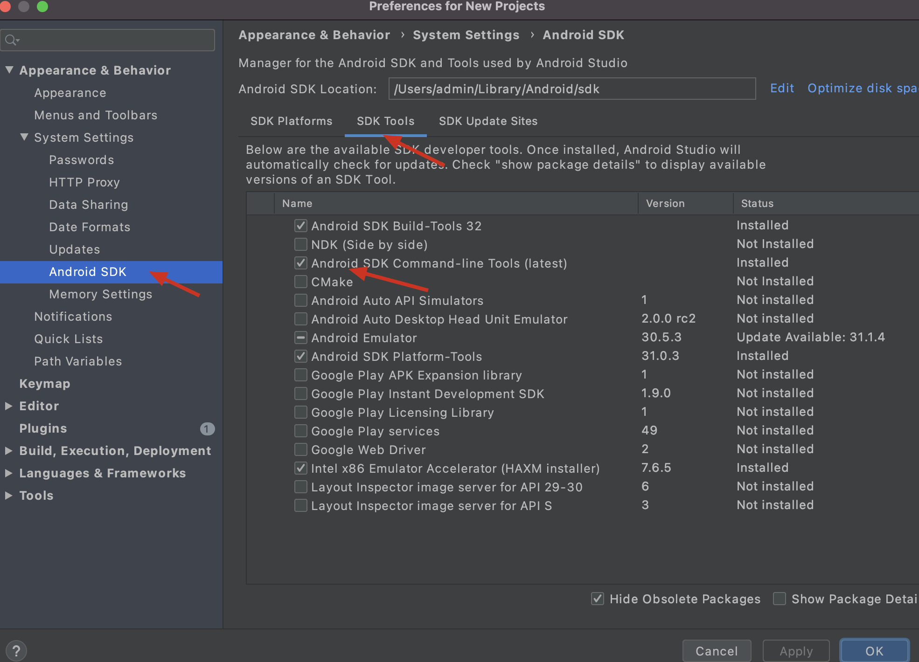Image resolution: width=919 pixels, height=662 pixels.
Task: Sort by the Name column header
Action: pyautogui.click(x=456, y=204)
